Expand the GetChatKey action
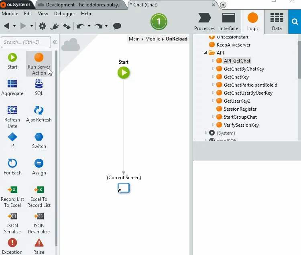This screenshot has width=301, height=255. click(213, 77)
